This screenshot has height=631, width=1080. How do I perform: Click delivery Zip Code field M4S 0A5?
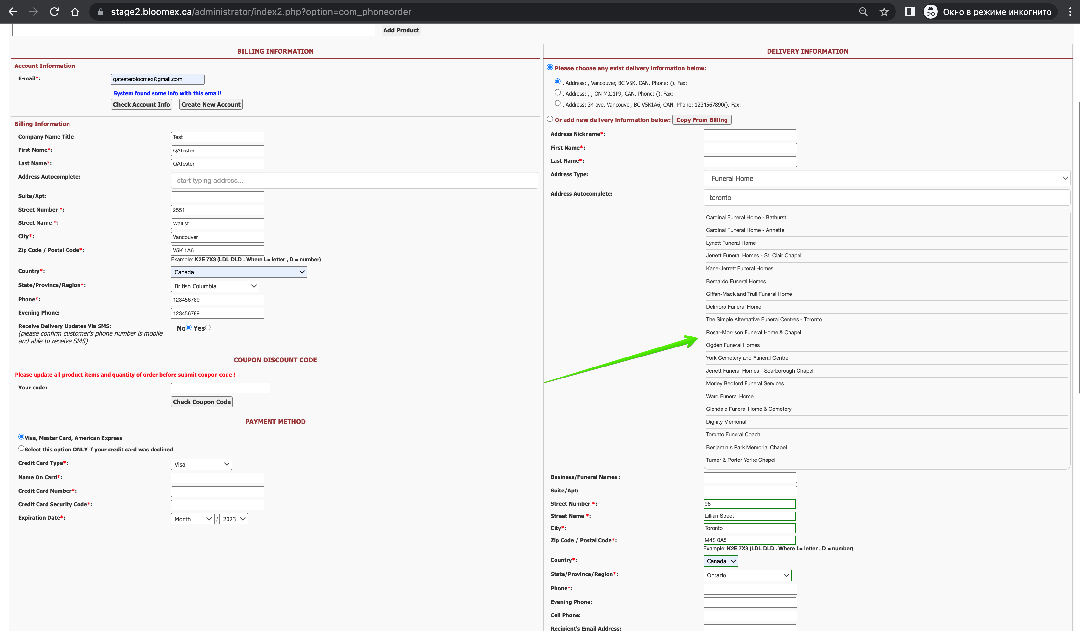[750, 540]
